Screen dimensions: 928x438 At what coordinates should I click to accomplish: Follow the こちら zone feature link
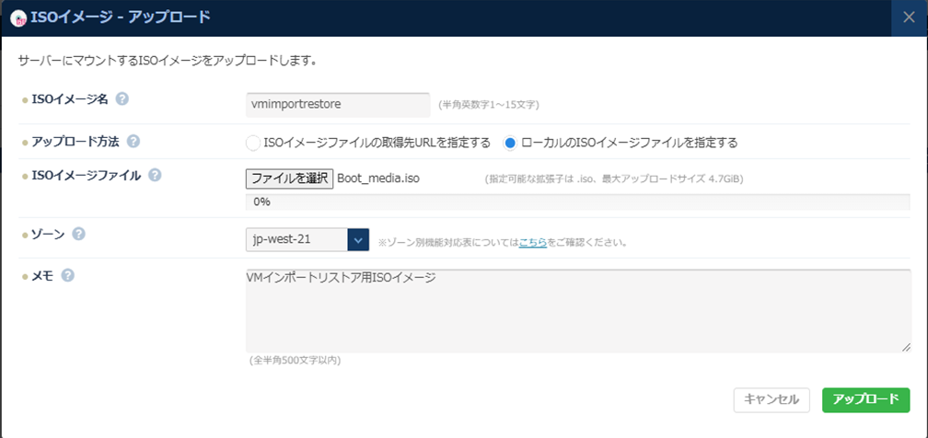pyautogui.click(x=532, y=243)
